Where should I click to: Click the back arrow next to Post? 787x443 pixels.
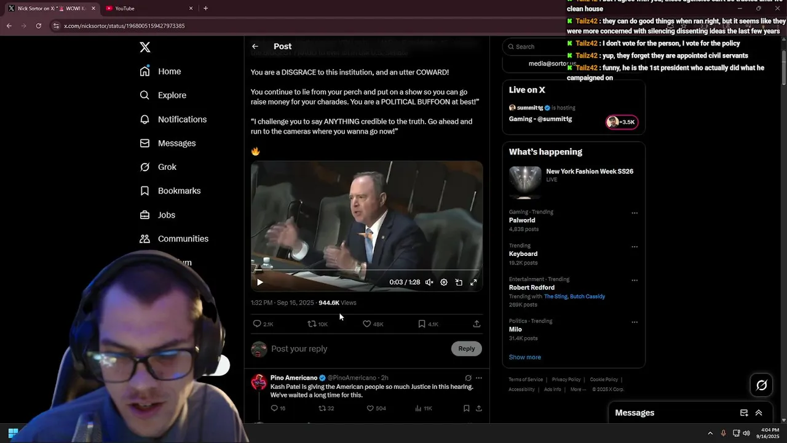point(255,46)
